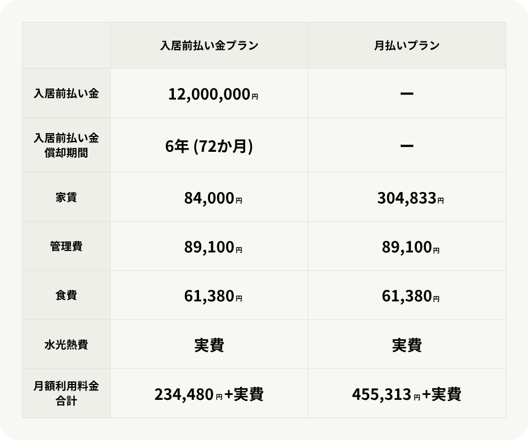The width and height of the screenshot is (528, 440).
Task: Select 89,100円 in the 入居前払い金プラン column
Action: coord(213,248)
